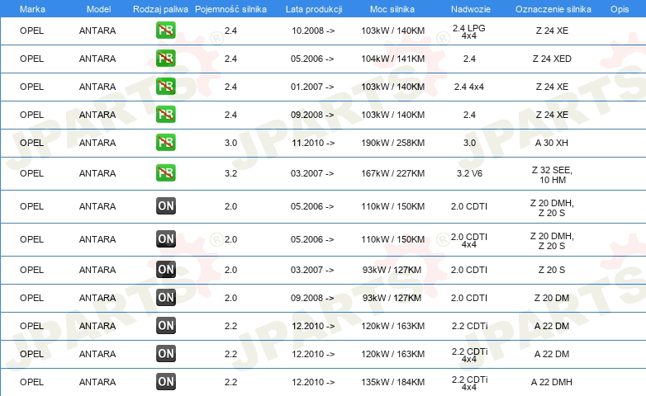The image size is (646, 396).
Task: Click ANTARA in the 135kW / 184KM row
Action: [97, 382]
